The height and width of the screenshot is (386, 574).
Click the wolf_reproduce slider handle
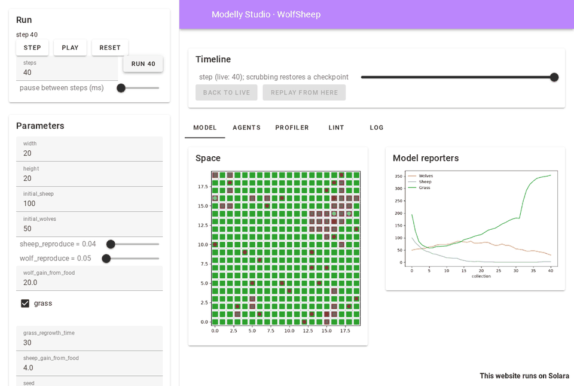[x=106, y=259]
